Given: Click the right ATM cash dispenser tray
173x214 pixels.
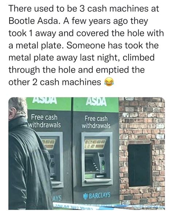Looking at the screenshot, I should tap(99, 181).
